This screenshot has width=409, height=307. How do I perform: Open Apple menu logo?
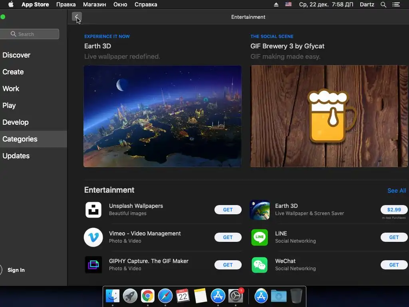click(x=11, y=4)
